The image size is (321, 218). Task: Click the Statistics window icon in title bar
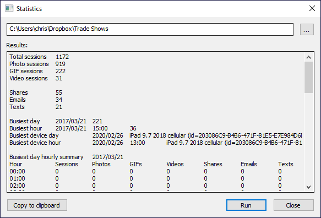9,9
